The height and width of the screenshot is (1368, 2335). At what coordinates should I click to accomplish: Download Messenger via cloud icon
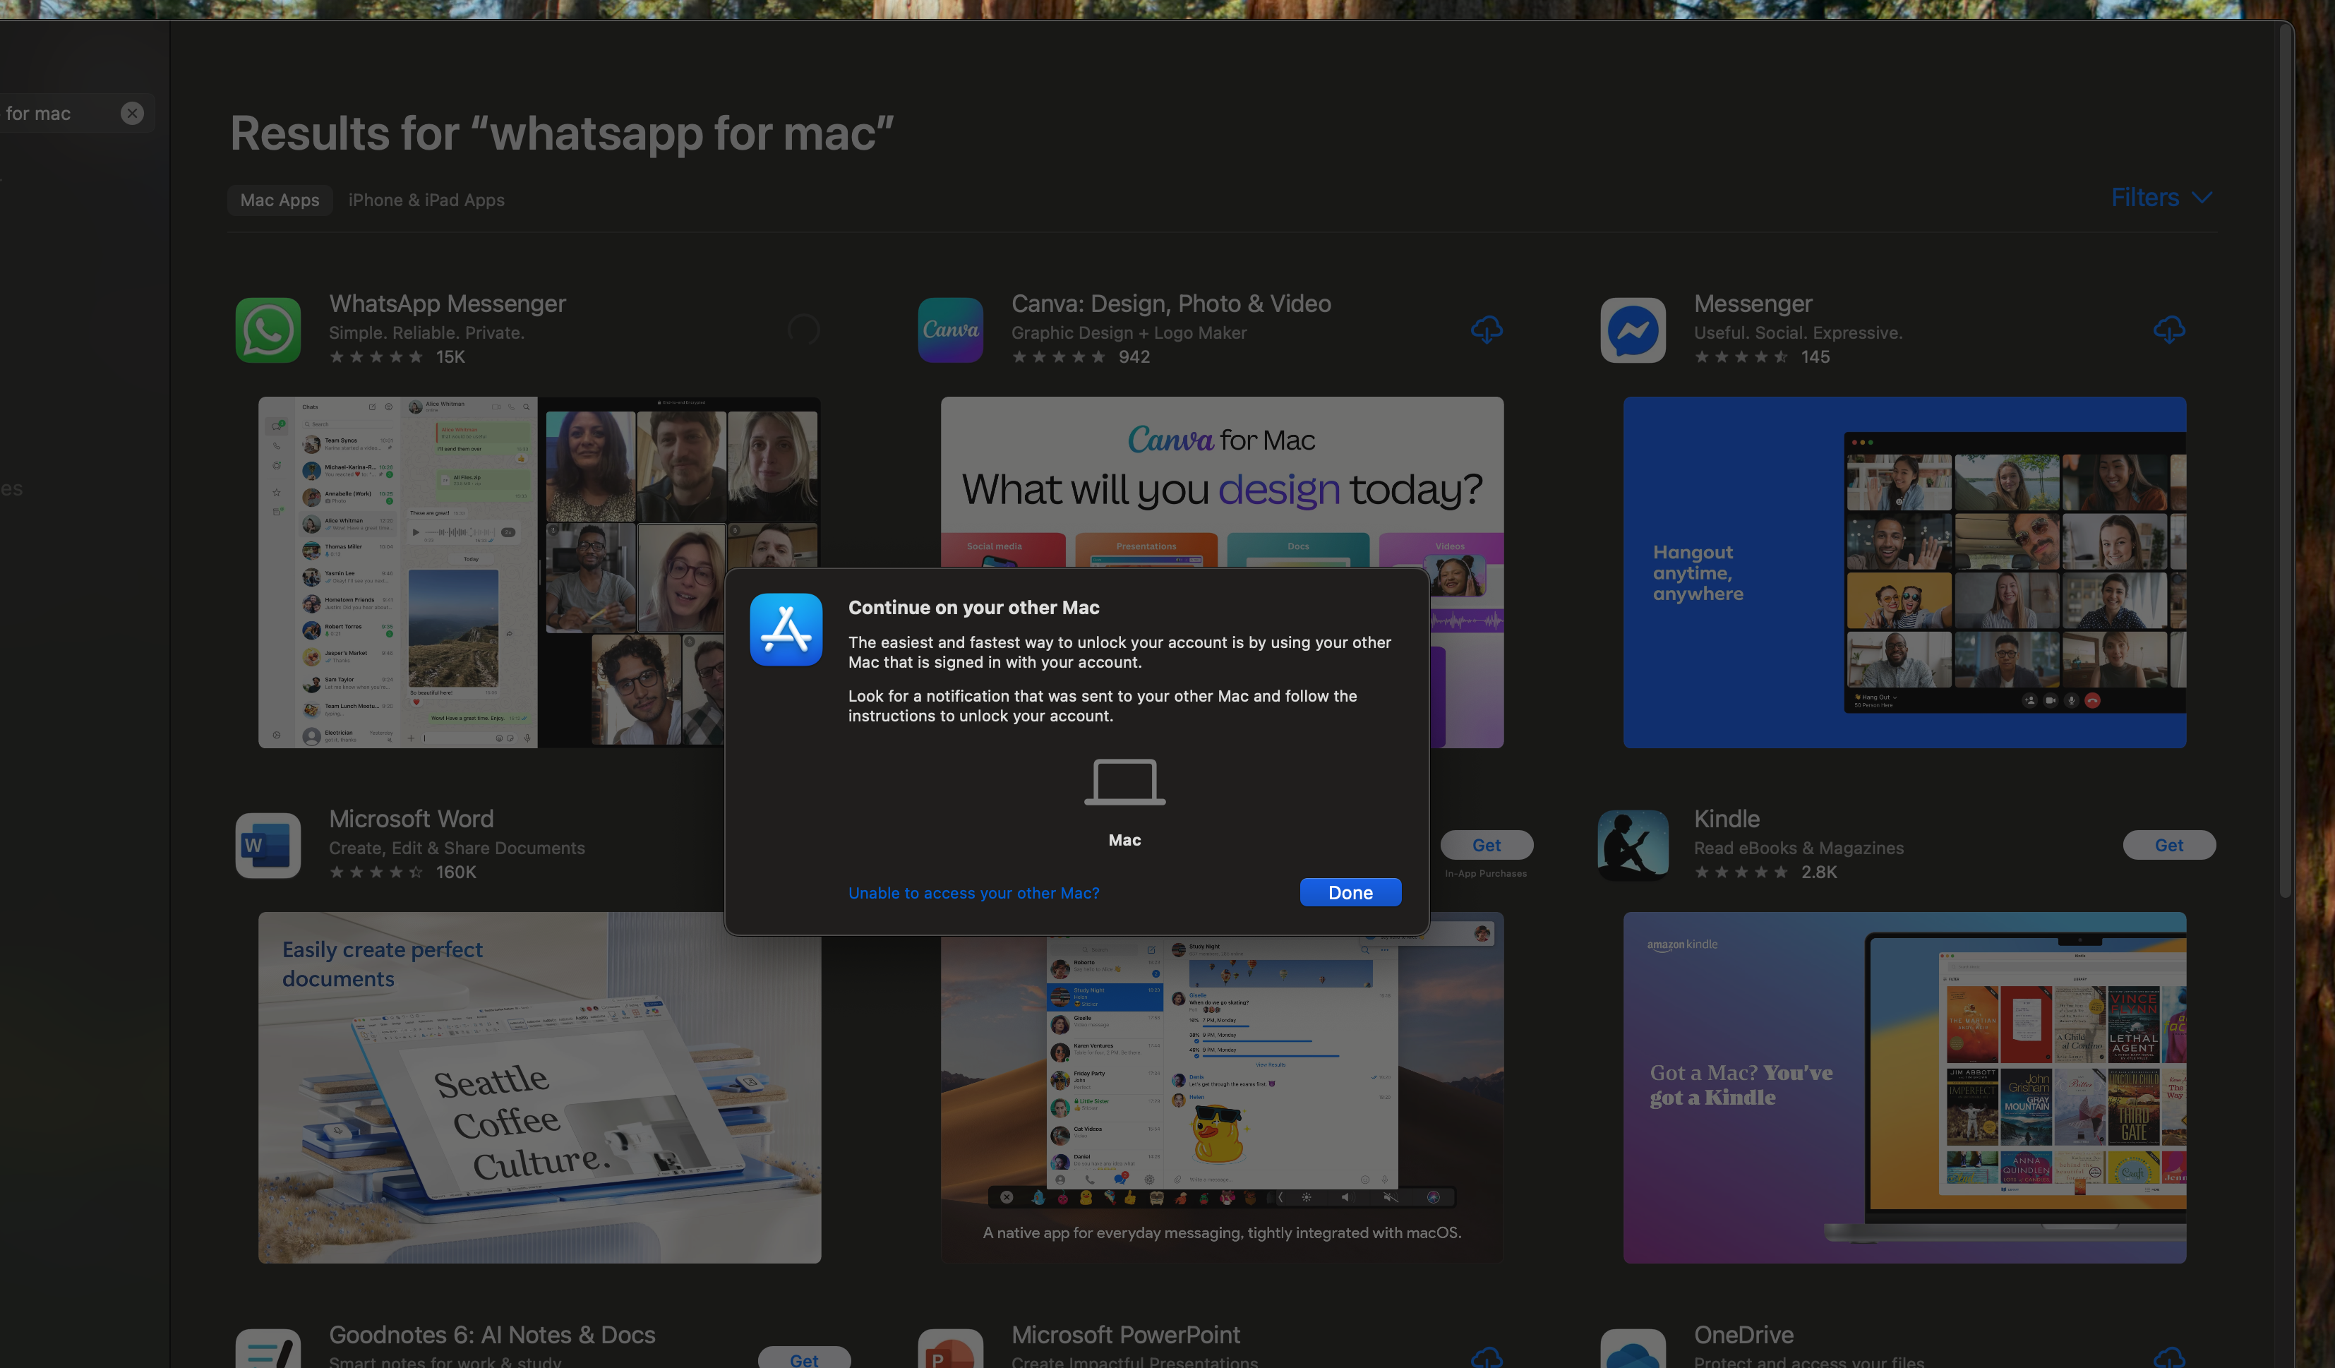[2168, 330]
